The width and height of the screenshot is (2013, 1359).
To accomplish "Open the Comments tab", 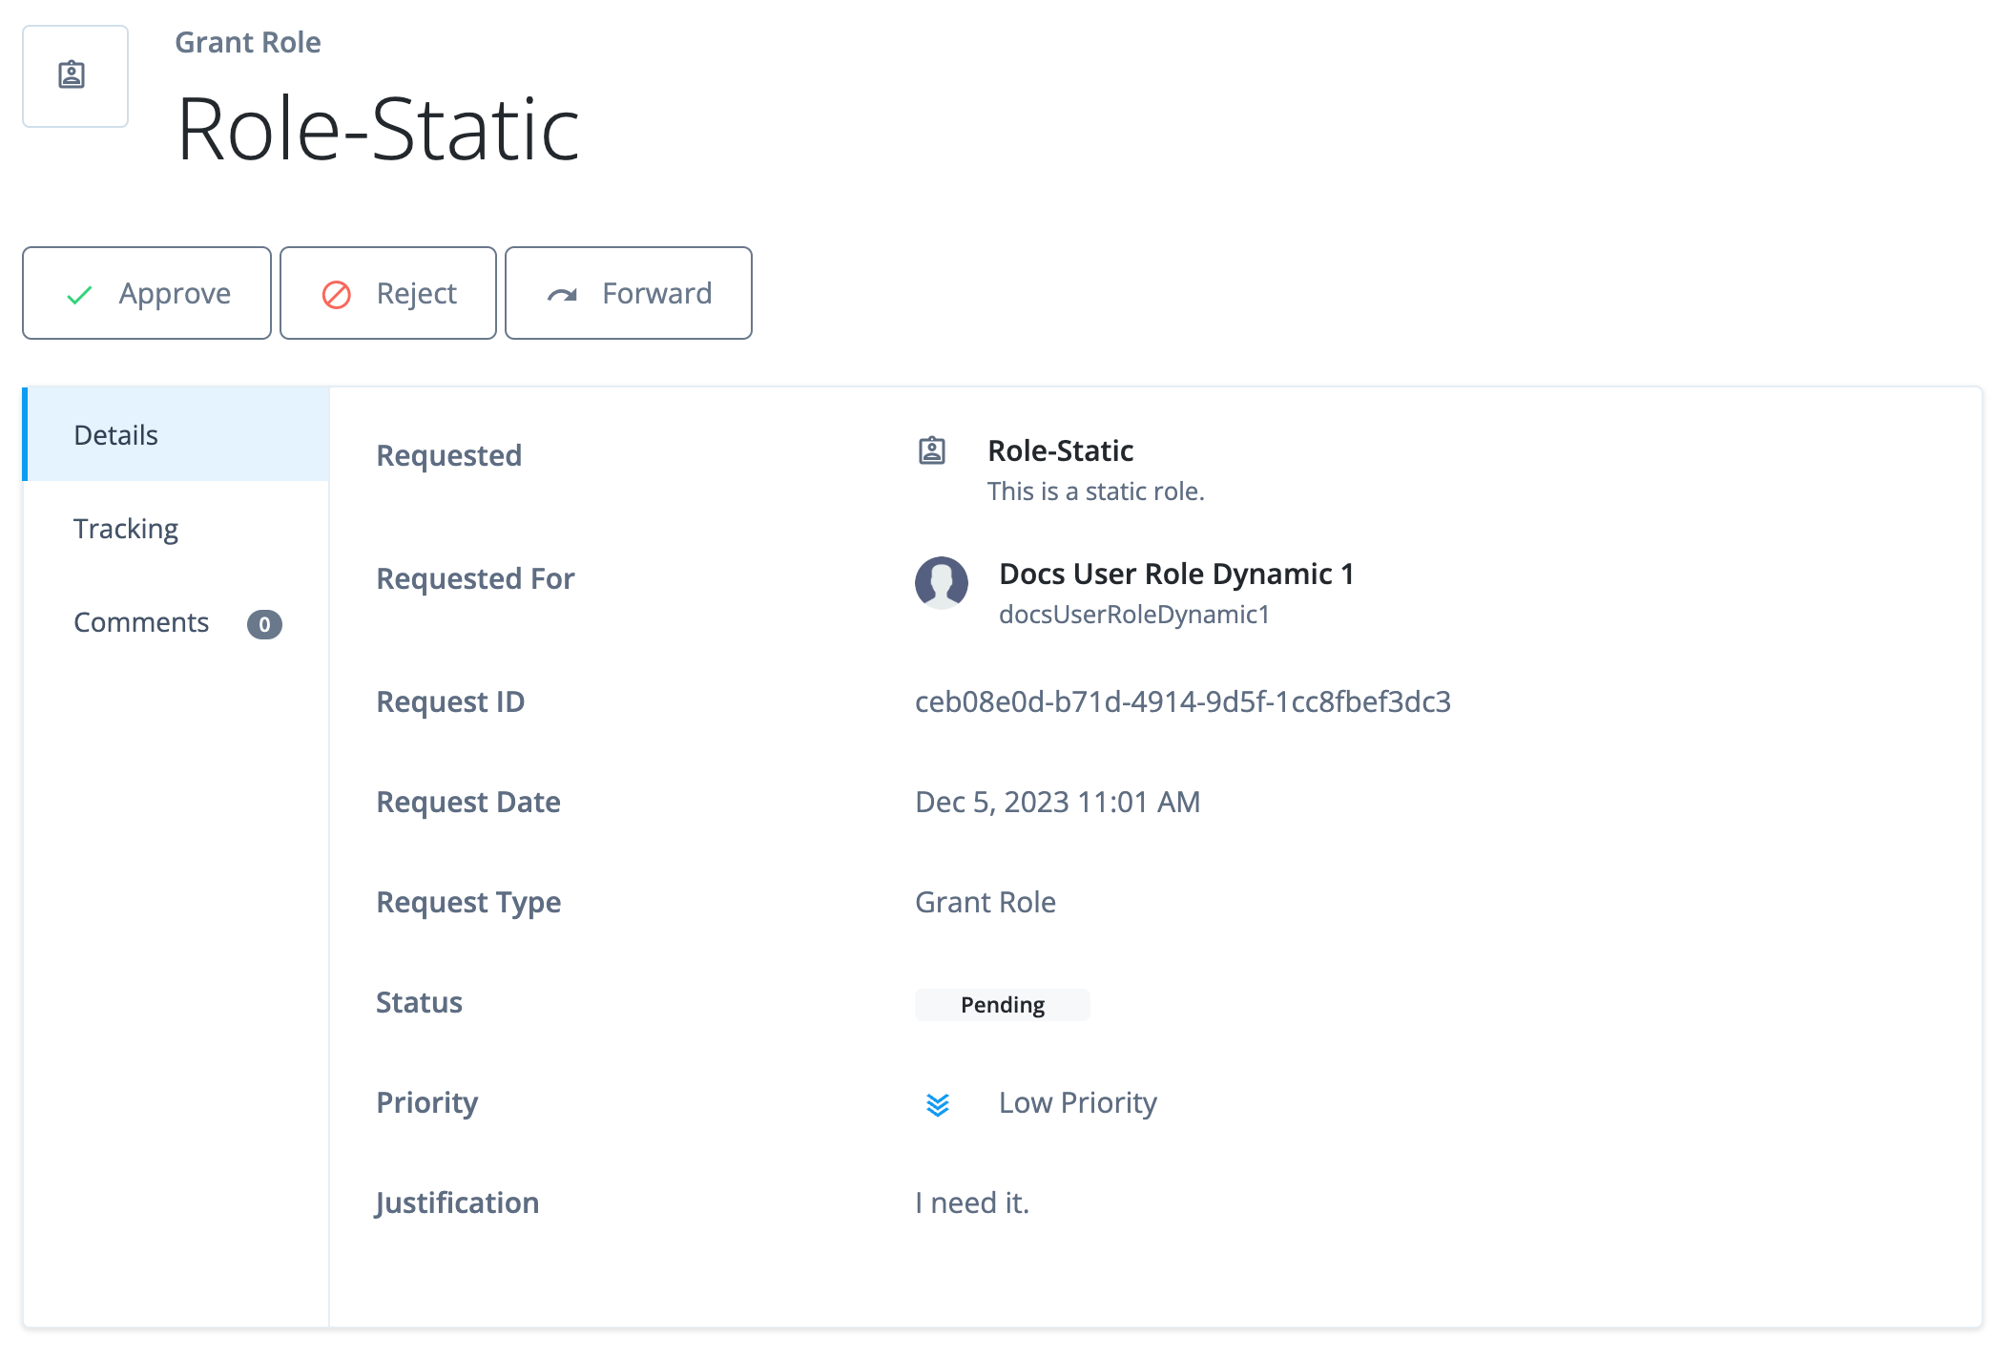I will [140, 622].
